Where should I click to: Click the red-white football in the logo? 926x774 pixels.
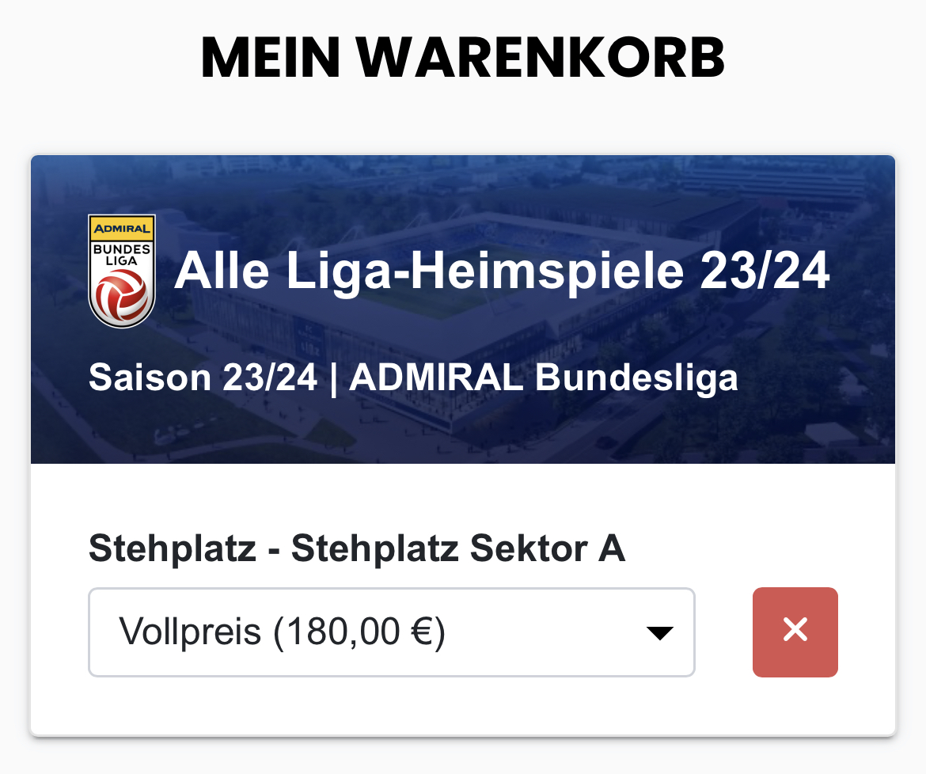(x=122, y=295)
